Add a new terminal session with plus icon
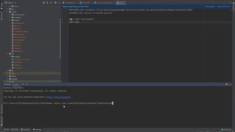The image size is (235, 132). pyautogui.click(x=23, y=84)
